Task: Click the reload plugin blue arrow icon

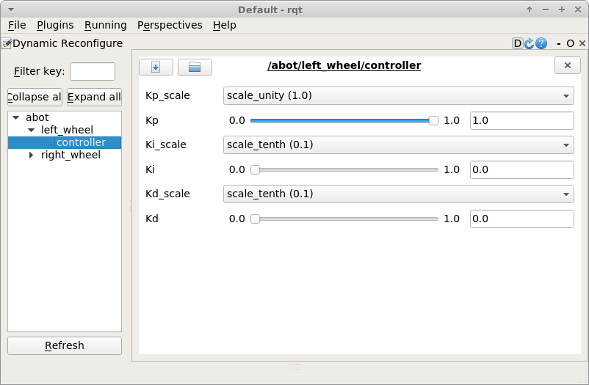Action: [x=530, y=44]
